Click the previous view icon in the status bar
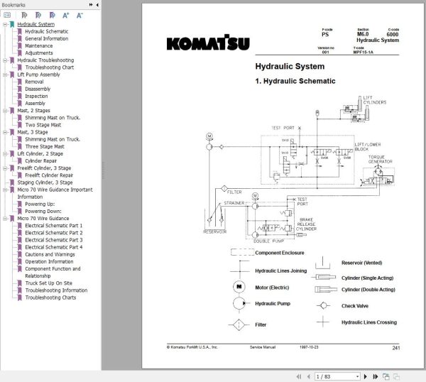 [x=386, y=376]
